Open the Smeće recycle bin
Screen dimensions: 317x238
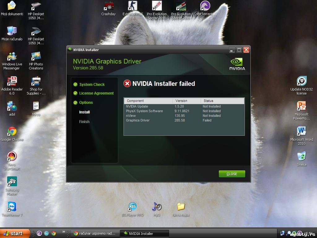pyautogui.click(x=302, y=159)
